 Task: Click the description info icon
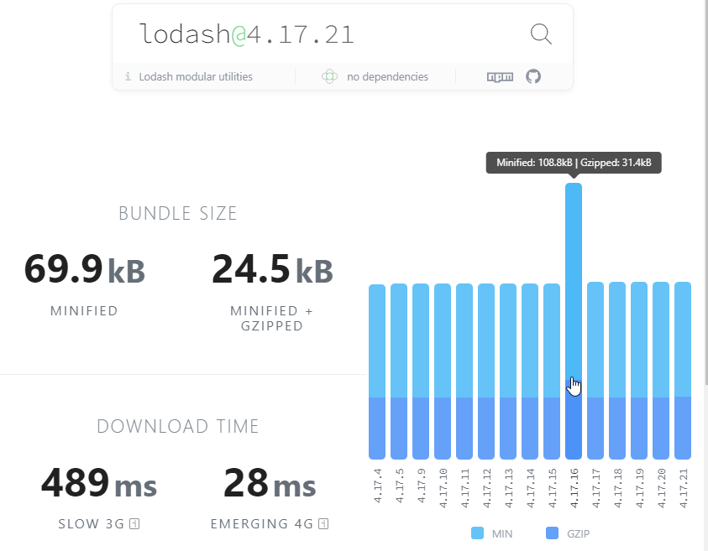(x=128, y=76)
